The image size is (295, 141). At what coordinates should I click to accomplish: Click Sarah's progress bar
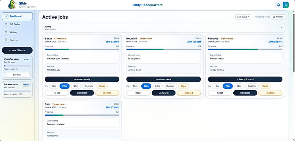click(x=82, y=49)
